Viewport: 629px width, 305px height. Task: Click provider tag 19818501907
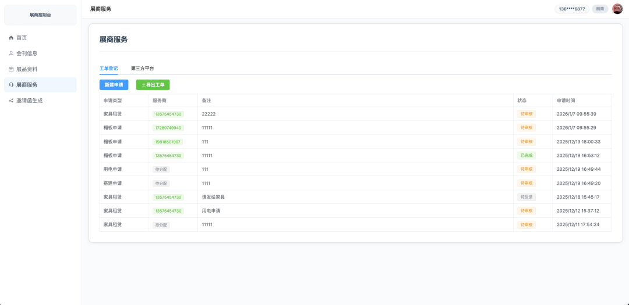click(168, 142)
